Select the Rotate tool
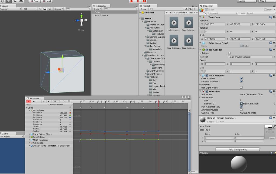 [x=15, y=1]
